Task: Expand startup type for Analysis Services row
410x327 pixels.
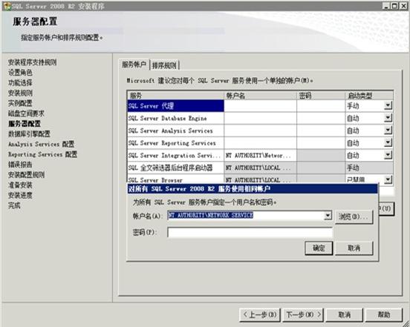Action: coord(388,131)
